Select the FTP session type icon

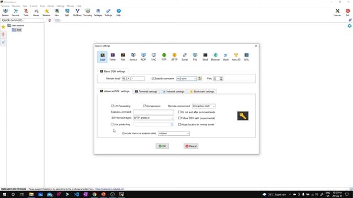[x=164, y=57]
